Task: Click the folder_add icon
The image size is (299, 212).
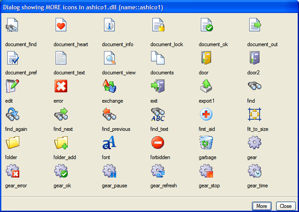Action: pos(61,143)
